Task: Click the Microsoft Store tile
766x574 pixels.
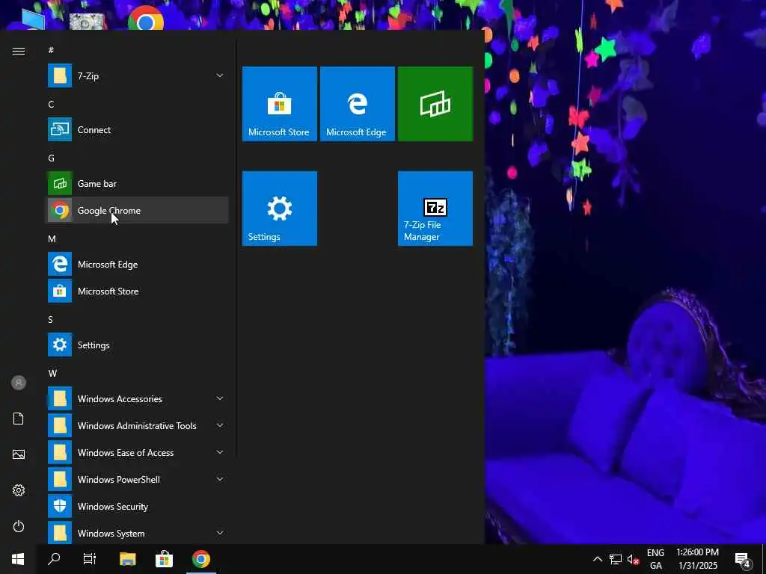Action: (280, 104)
